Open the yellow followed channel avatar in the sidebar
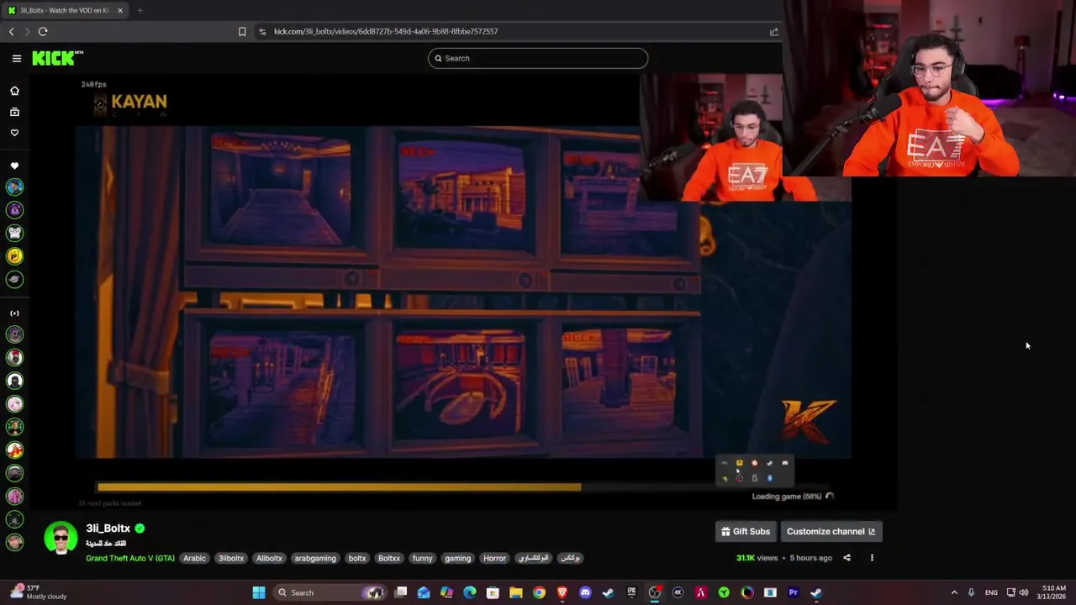This screenshot has width=1076, height=605. coord(14,256)
